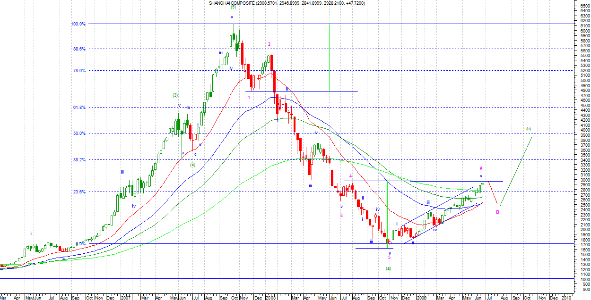Select the green (a) wave label
Image resolution: width=591 pixels, height=300 pixels.
pyautogui.click(x=389, y=268)
